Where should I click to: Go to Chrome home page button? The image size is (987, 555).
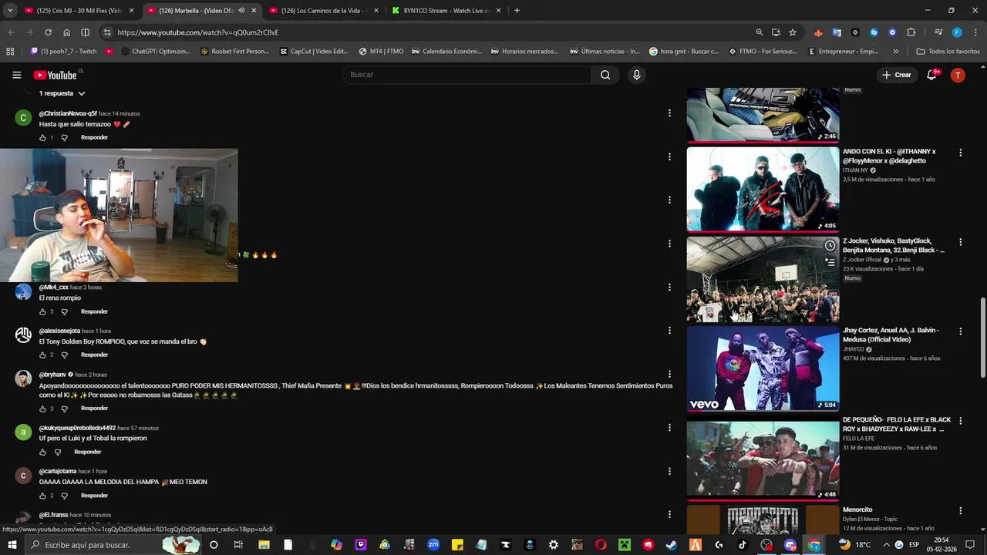tap(66, 32)
